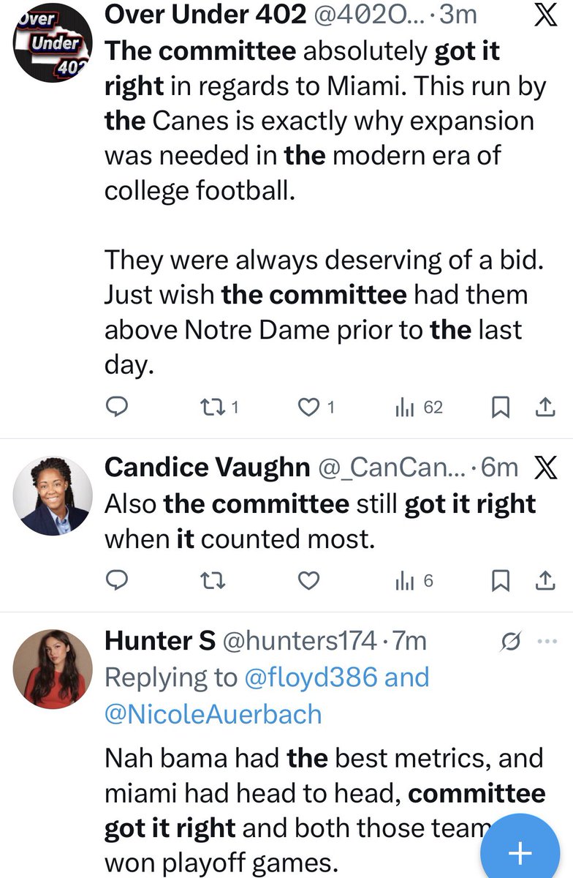The height and width of the screenshot is (878, 573).
Task: Share Candice Vaughn's tweet
Action: coord(544,581)
